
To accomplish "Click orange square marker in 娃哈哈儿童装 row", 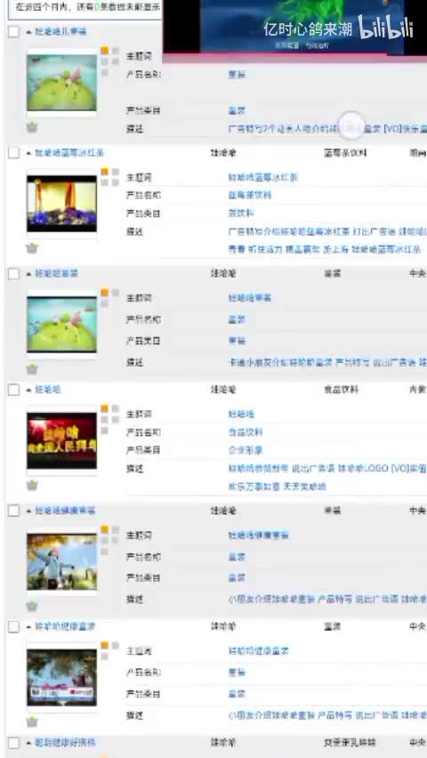I will tap(104, 51).
